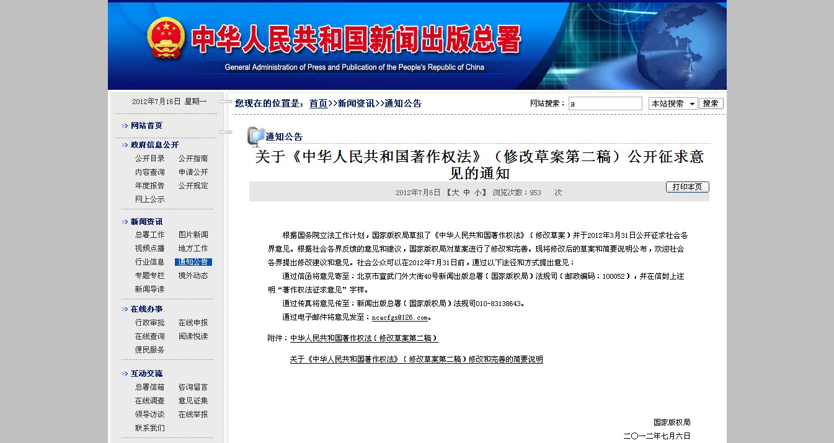Screen dimensions: 834x443
Task: Open 公开指南 sidebar link
Action: (193, 159)
